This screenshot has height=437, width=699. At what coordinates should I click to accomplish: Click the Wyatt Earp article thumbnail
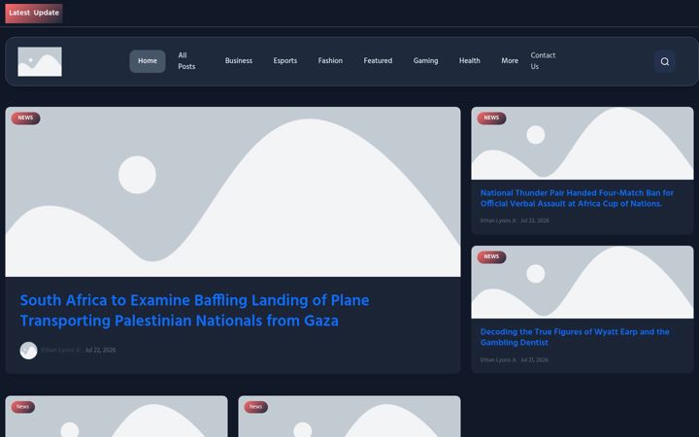click(582, 282)
